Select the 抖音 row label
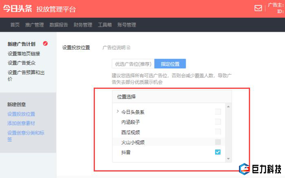The width and height of the screenshot is (285, 178). (126, 152)
